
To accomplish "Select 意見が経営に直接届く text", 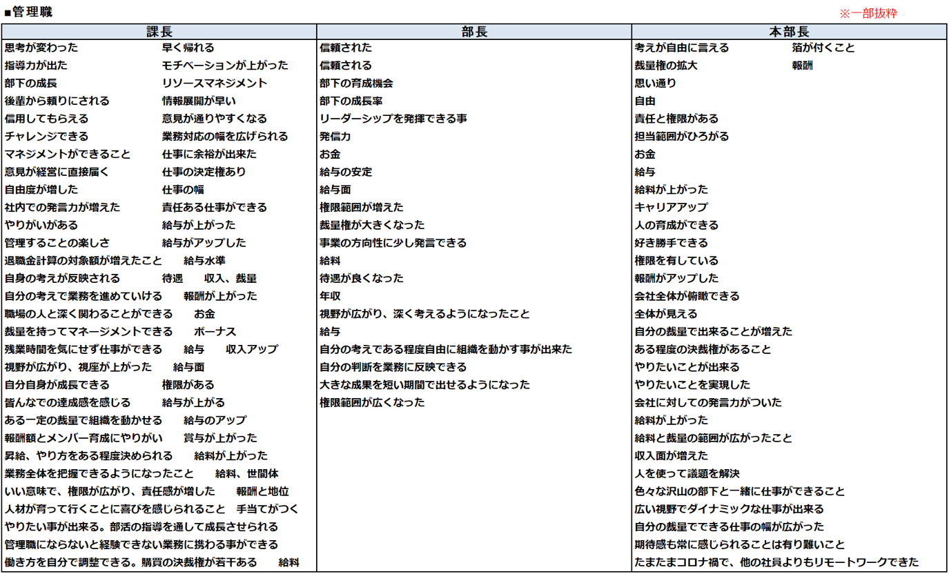I will 57,172.
